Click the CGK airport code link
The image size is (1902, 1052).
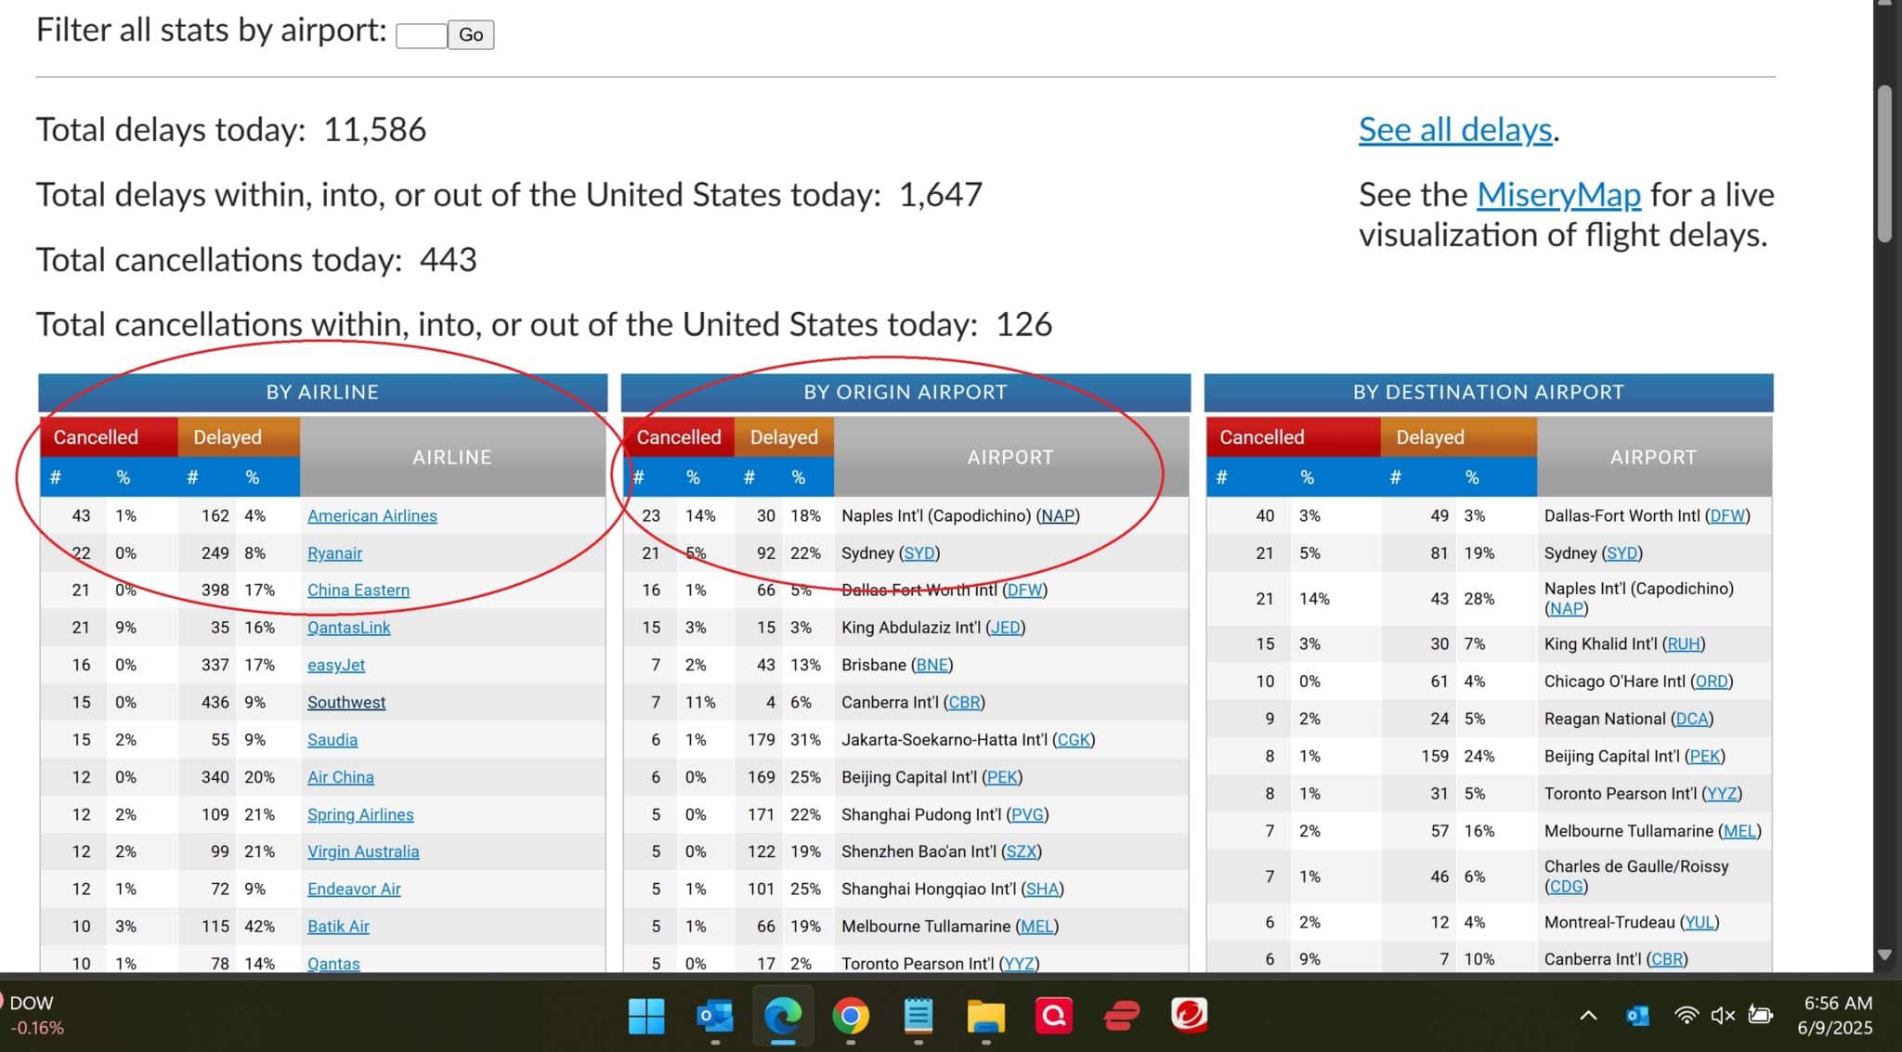pos(1074,740)
